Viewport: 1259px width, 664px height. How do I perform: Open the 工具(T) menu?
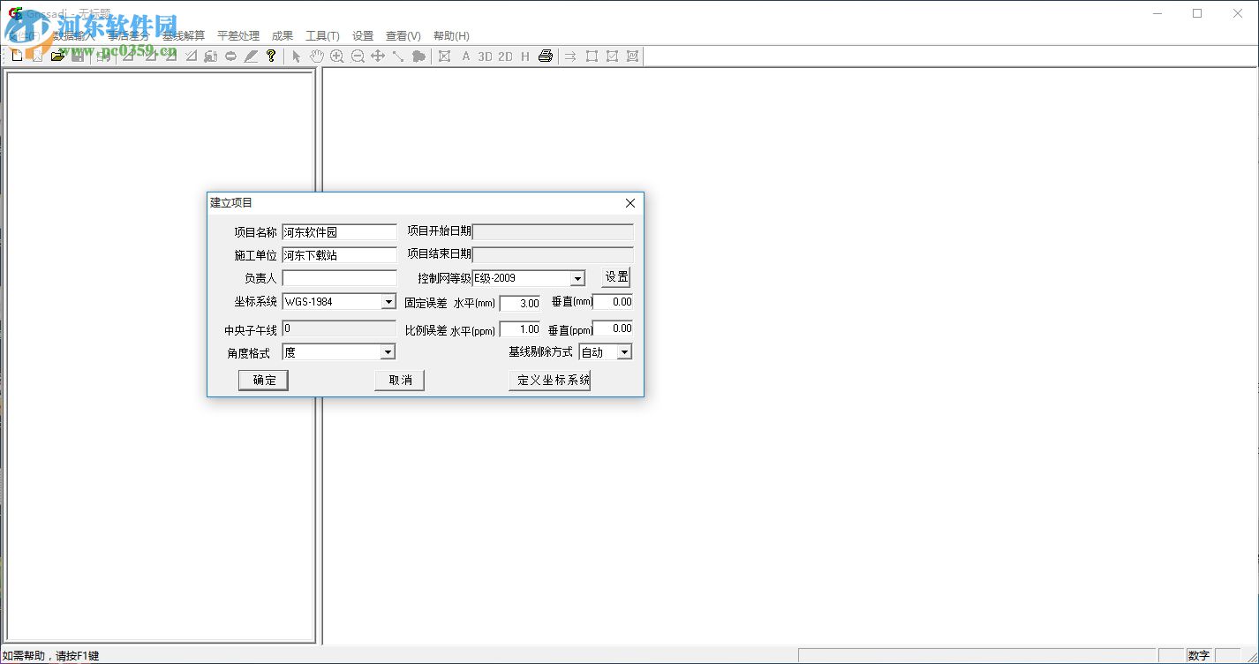[x=322, y=36]
